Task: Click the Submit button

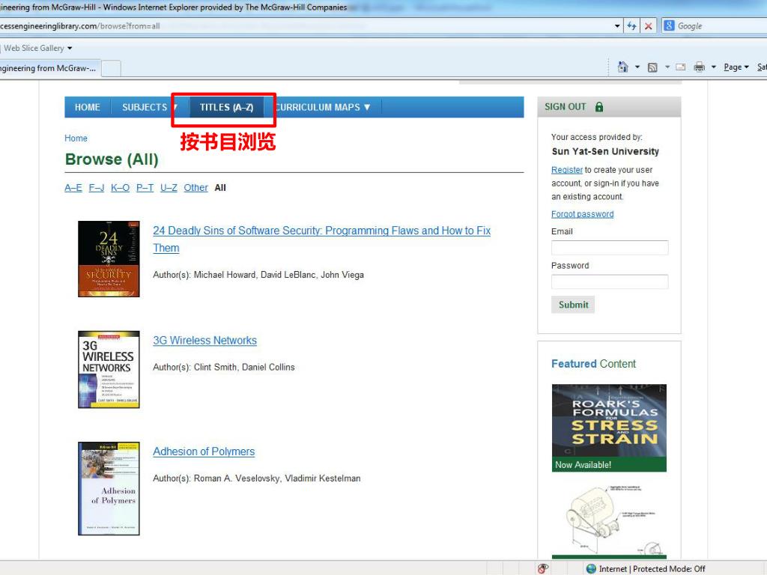Action: click(573, 305)
